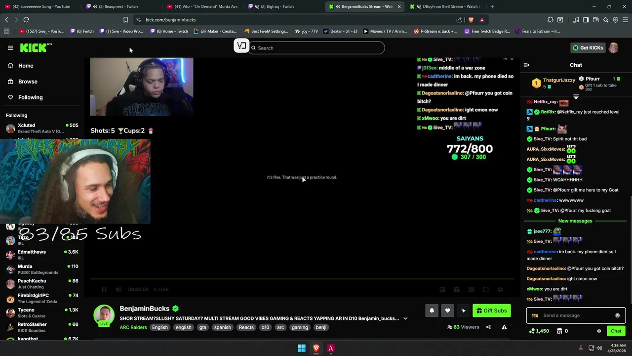The width and height of the screenshot is (632, 356).
Task: Click the Get KICKs button
Action: pos(588,48)
